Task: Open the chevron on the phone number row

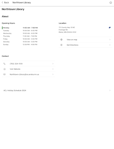Action: (53, 64)
